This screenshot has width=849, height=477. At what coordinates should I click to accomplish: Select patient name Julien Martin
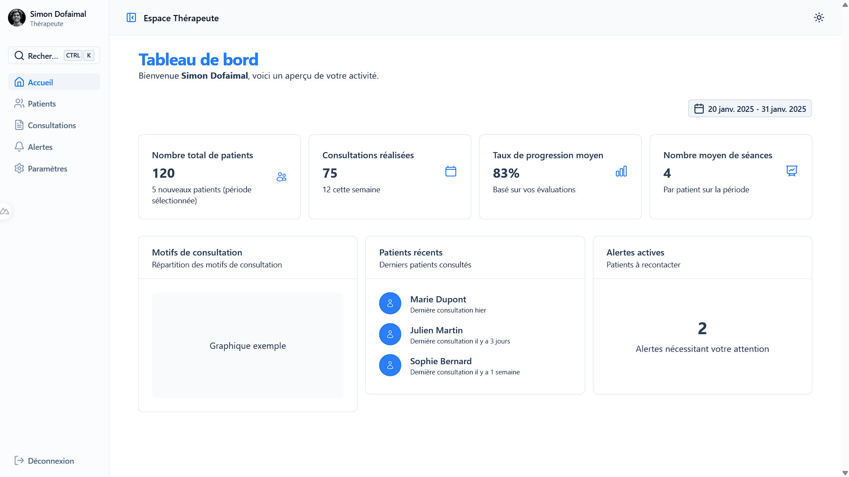click(436, 330)
